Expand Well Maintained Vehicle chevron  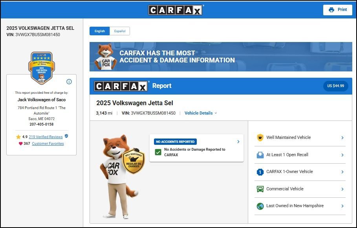pyautogui.click(x=342, y=138)
